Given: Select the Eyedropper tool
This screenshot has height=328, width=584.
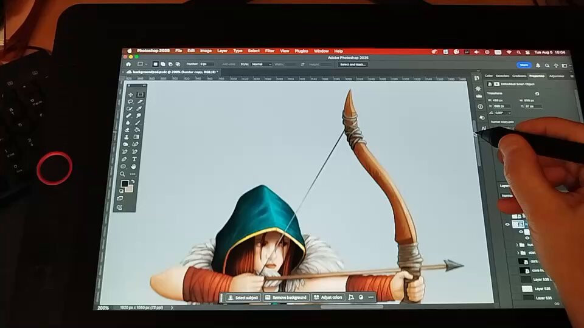Looking at the screenshot, I should click(139, 109).
